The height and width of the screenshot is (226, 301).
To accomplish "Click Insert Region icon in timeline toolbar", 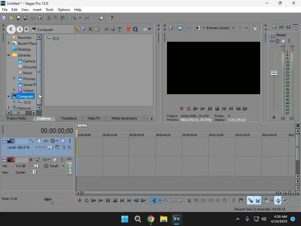I will pos(241,200).
